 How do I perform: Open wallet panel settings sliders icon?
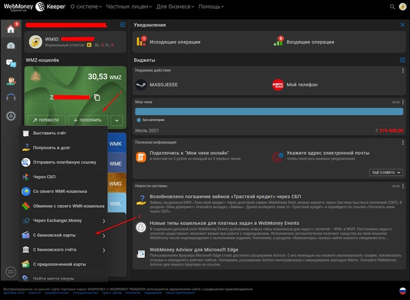pyautogui.click(x=123, y=25)
